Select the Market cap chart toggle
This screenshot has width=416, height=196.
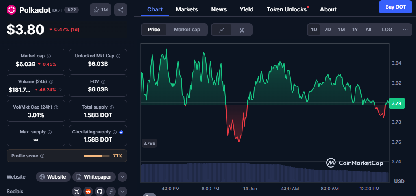pos(187,30)
